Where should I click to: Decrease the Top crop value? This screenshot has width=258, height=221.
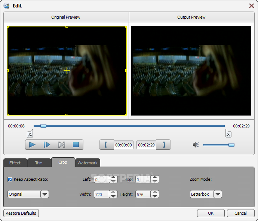tap(155, 181)
